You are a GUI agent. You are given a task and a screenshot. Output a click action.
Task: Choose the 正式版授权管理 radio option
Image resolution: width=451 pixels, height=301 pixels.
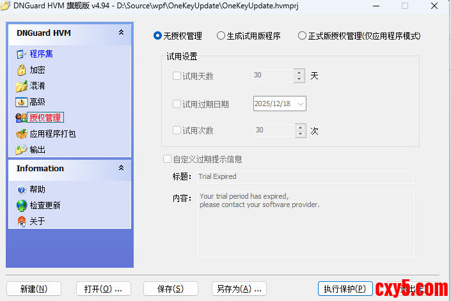(303, 36)
